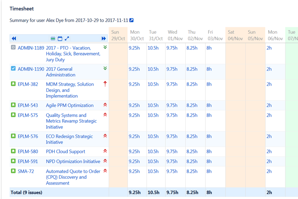Go to the previous timesheet period (double left arrows)
The image size is (298, 199).
[14, 38]
